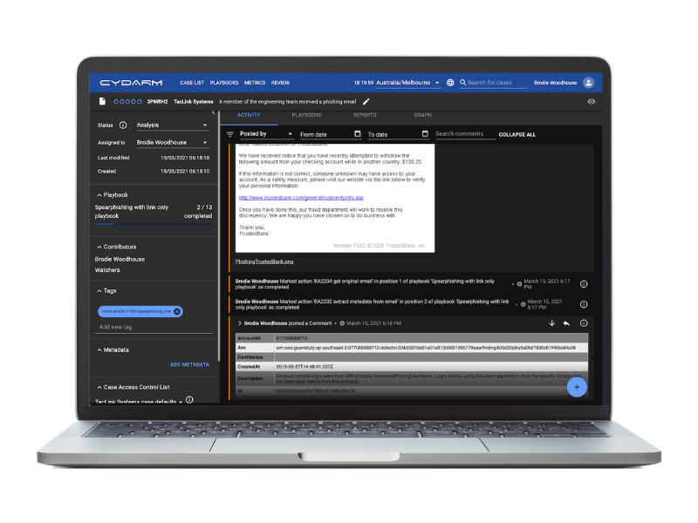Focus the Search comments field
Screen dimensions: 698x523
pyautogui.click(x=465, y=134)
